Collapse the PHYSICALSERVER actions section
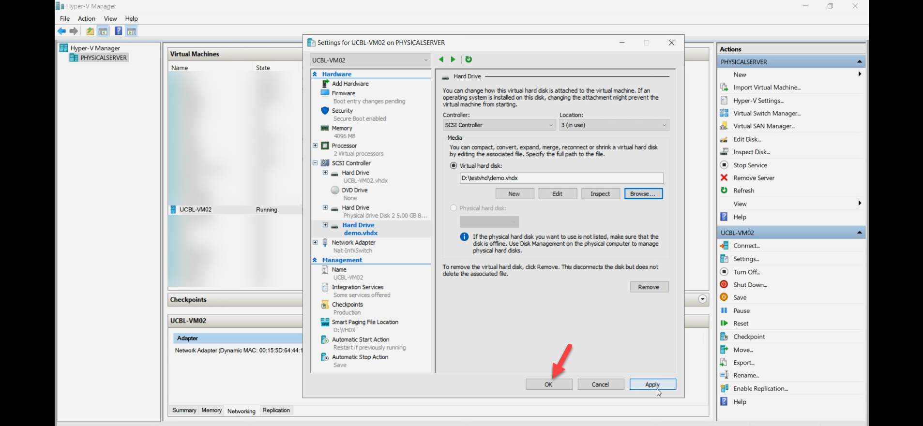923x426 pixels. (x=859, y=61)
